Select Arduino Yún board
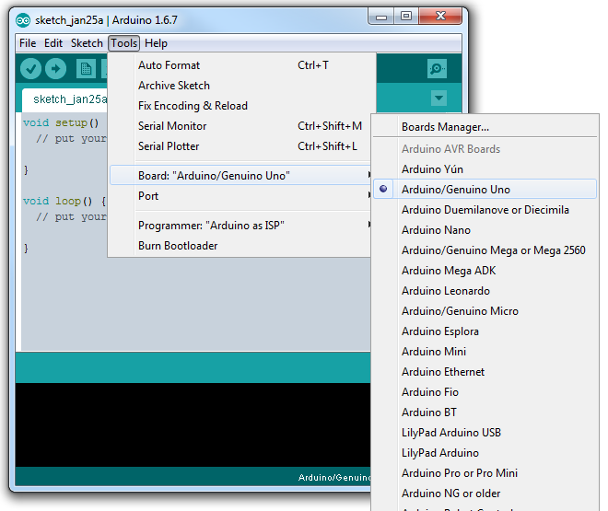The height and width of the screenshot is (511, 608). coord(485,168)
